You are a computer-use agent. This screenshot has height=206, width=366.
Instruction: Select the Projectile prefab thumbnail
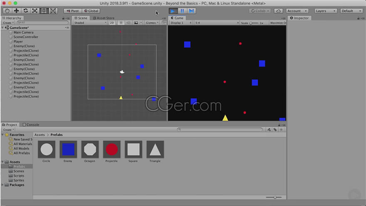111,149
